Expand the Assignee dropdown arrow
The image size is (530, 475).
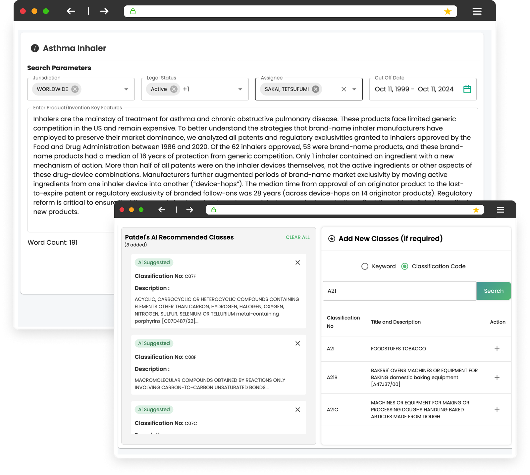point(354,89)
